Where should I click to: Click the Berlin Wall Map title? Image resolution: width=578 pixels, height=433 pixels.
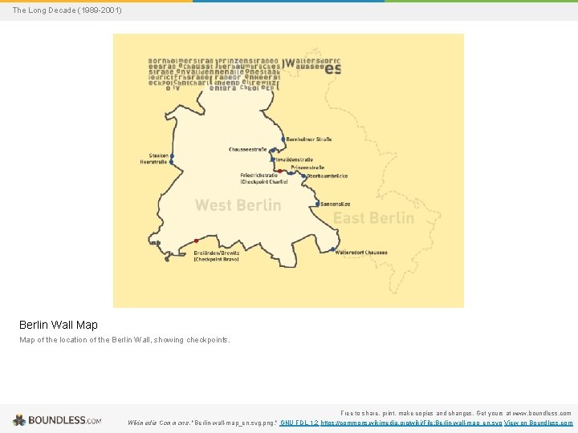(x=59, y=325)
